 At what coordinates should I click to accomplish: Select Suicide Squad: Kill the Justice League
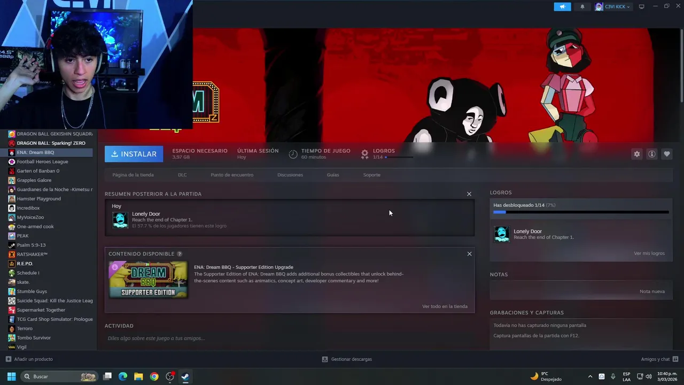pos(50,301)
